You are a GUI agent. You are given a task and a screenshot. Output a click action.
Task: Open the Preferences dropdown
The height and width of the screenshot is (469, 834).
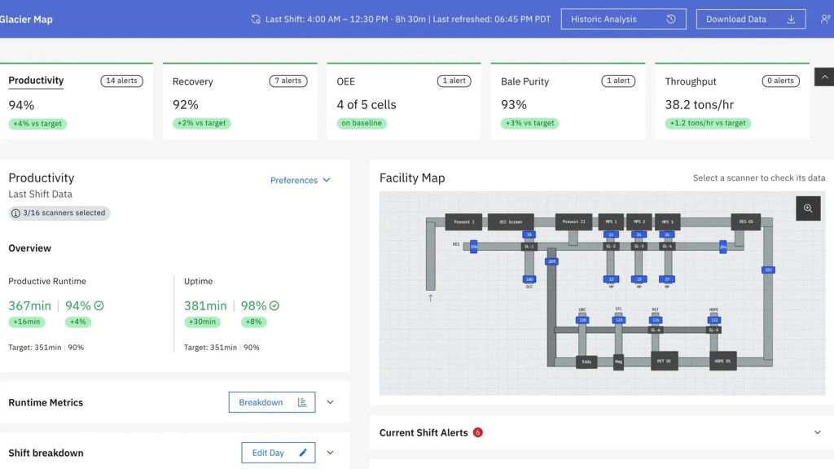(x=301, y=180)
